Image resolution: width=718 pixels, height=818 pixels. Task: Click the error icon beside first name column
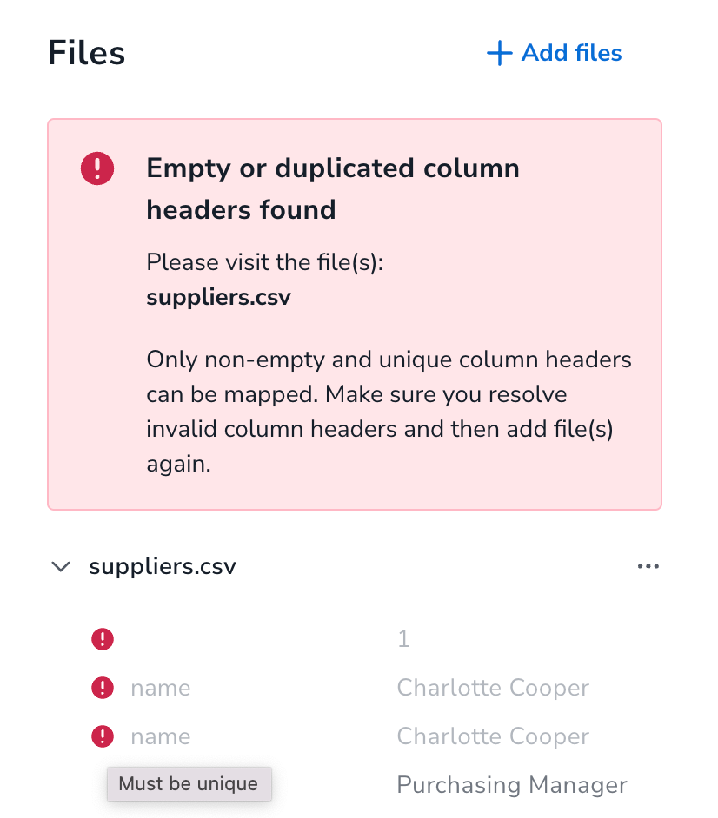pos(103,688)
